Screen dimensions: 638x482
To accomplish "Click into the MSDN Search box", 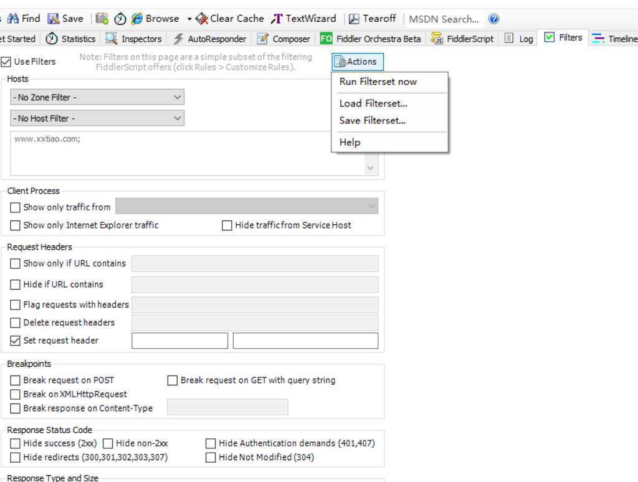I will pyautogui.click(x=444, y=19).
